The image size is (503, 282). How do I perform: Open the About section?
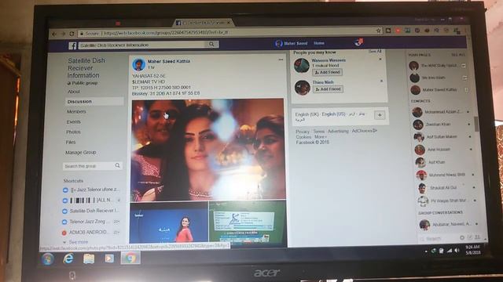click(x=73, y=92)
